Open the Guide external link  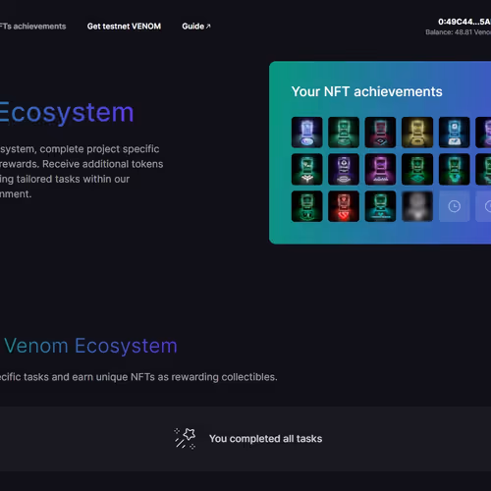click(x=196, y=27)
